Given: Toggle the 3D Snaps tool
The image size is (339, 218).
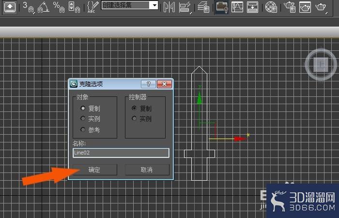Looking at the screenshot, I should pyautogui.click(x=29, y=7).
